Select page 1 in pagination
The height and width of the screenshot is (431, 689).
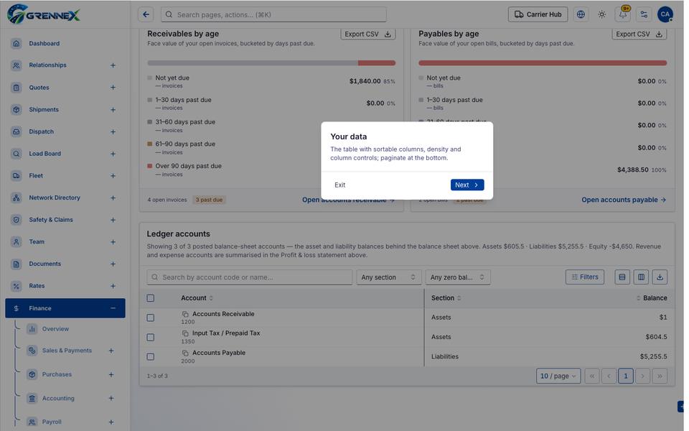pos(625,376)
